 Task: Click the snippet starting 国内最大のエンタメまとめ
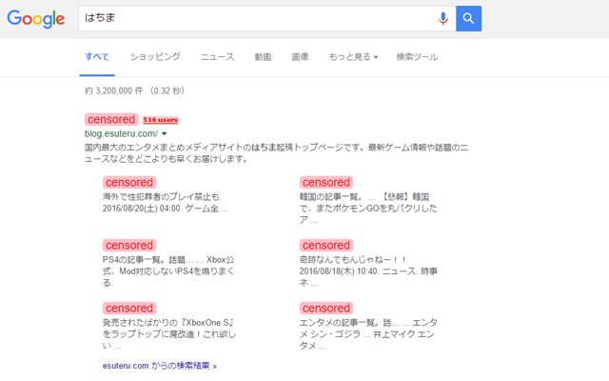click(x=276, y=153)
